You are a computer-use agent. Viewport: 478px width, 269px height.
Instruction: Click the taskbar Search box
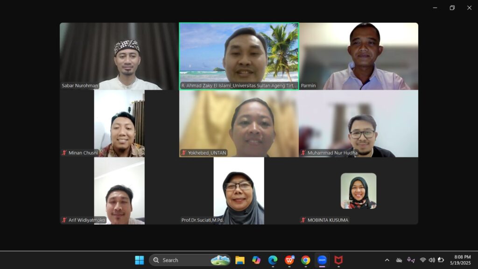click(x=190, y=260)
